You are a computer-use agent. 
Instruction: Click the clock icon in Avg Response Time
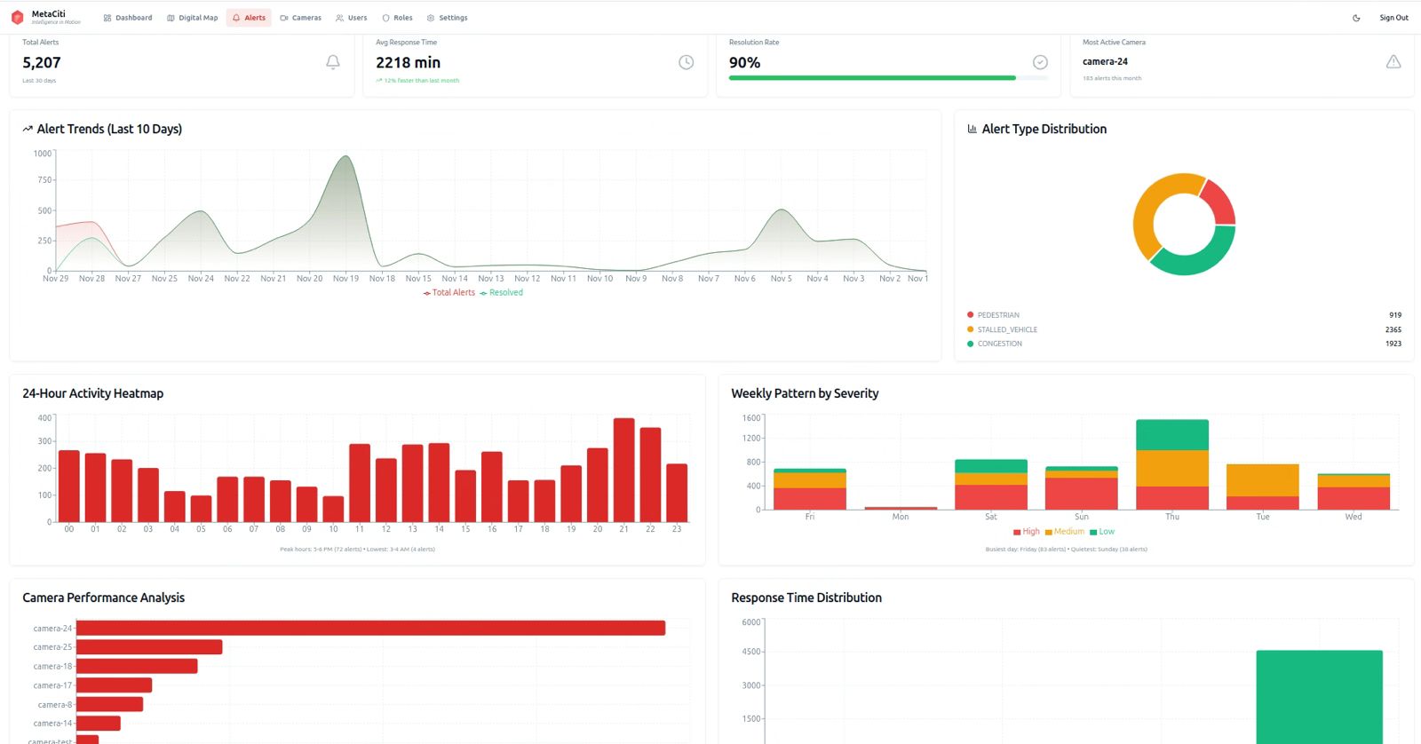[x=686, y=62]
